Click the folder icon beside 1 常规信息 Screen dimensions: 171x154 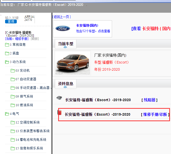pyautogui.click(x=7, y=45)
